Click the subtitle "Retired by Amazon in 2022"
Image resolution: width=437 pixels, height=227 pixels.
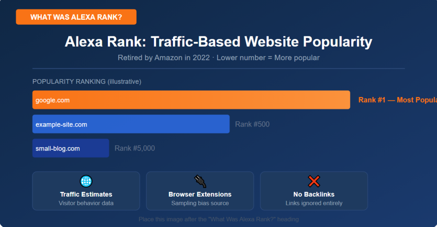(163, 58)
